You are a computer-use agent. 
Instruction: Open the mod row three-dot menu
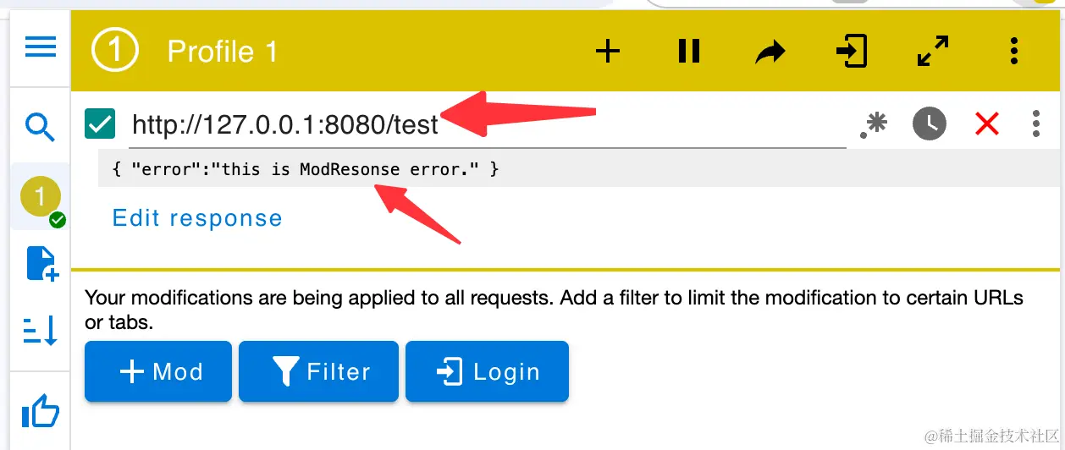pos(1035,124)
